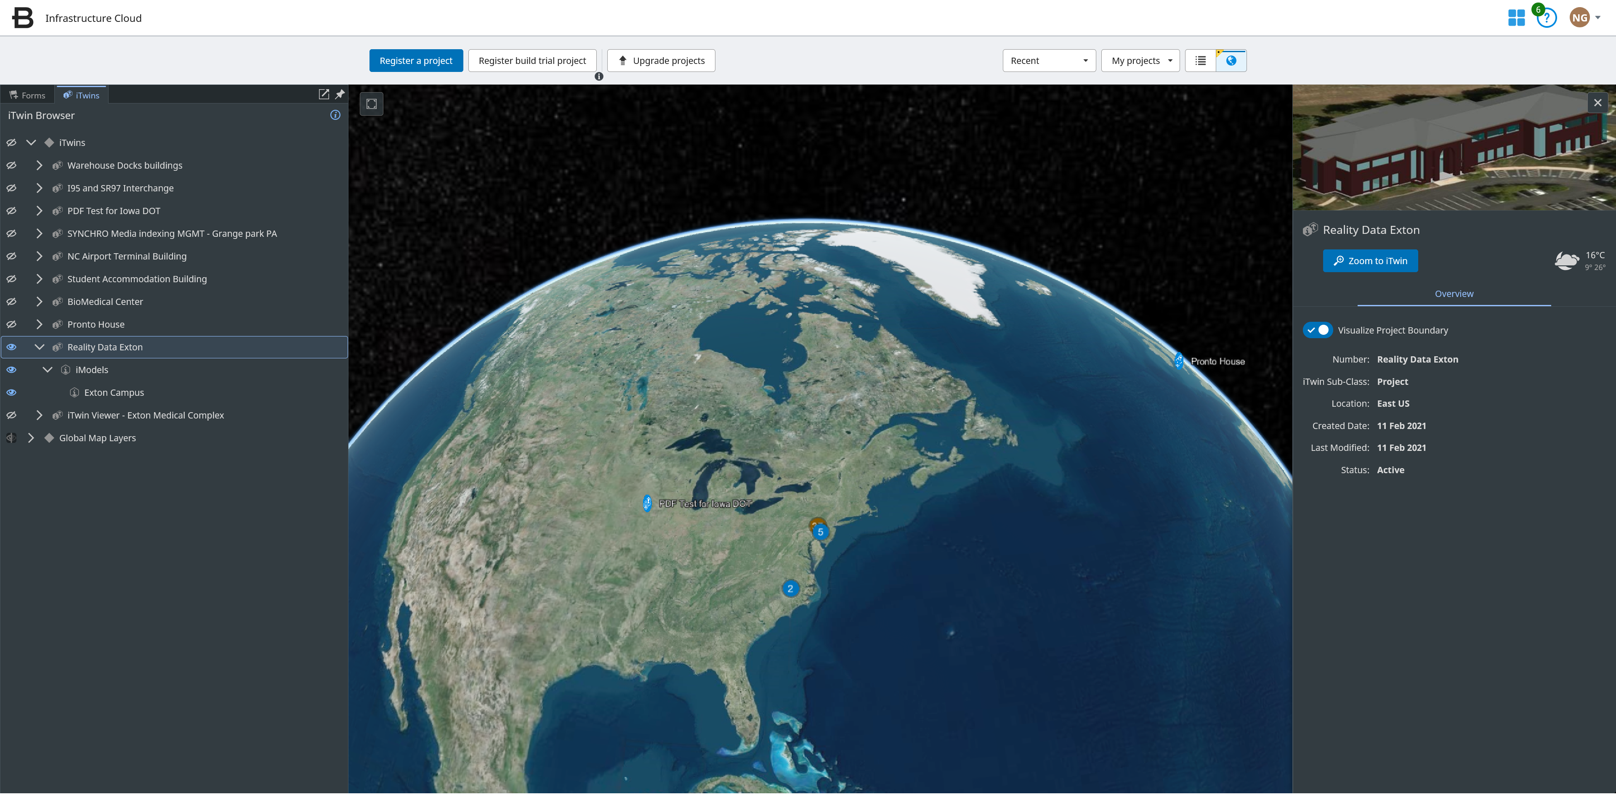Show the Warehouse Docks buildings iTwin
Image resolution: width=1616 pixels, height=808 pixels.
[x=11, y=165]
